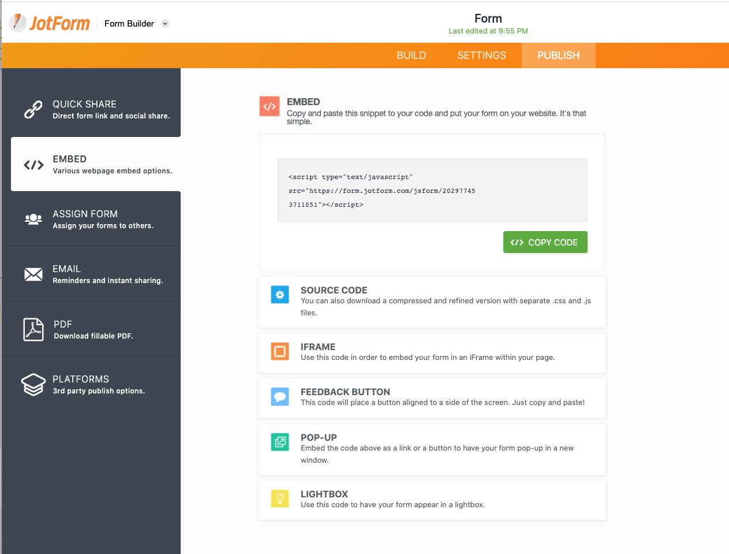Click the PDF document icon

(x=33, y=329)
